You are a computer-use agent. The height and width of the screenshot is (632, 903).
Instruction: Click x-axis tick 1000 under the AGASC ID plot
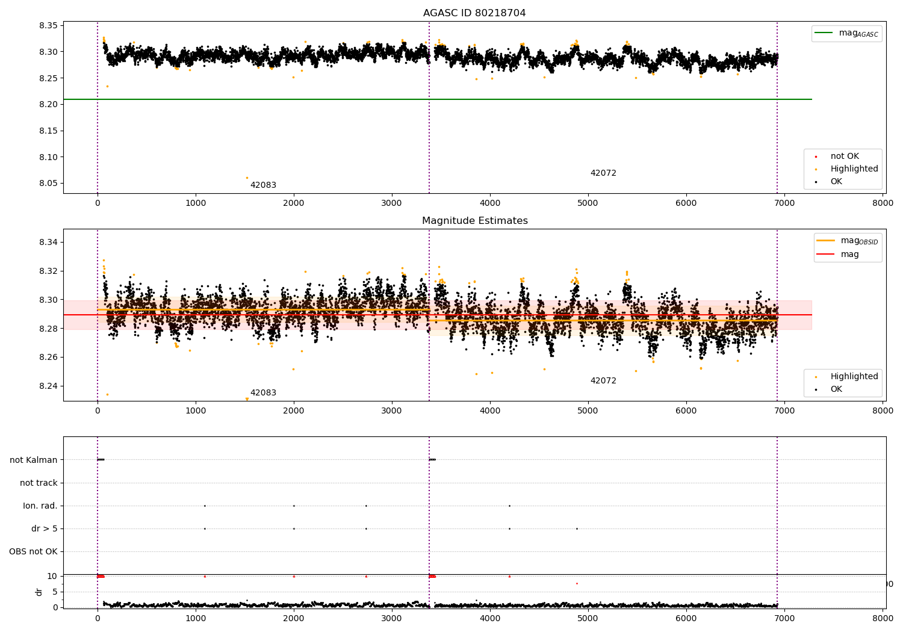point(196,203)
